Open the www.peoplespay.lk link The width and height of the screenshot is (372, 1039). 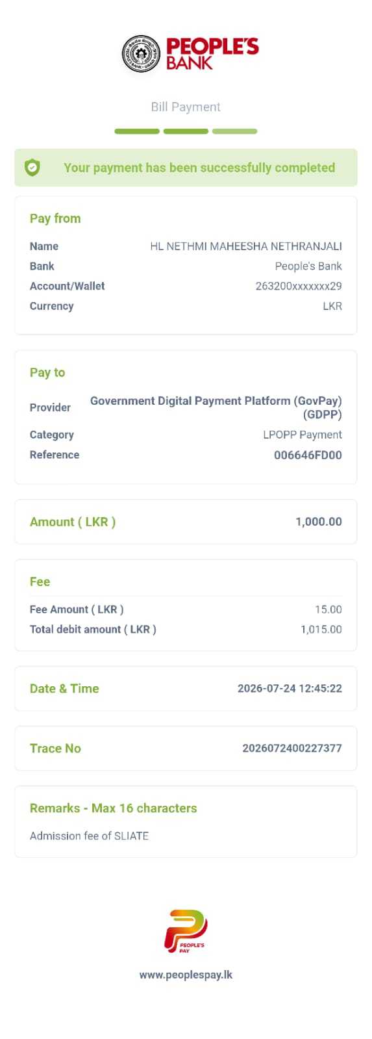[186, 975]
